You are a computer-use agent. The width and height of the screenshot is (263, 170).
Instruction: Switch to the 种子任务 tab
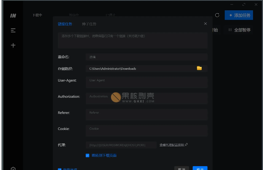tap(89, 24)
